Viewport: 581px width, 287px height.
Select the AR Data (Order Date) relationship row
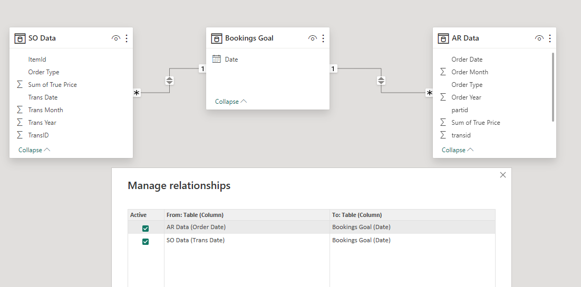click(312, 227)
